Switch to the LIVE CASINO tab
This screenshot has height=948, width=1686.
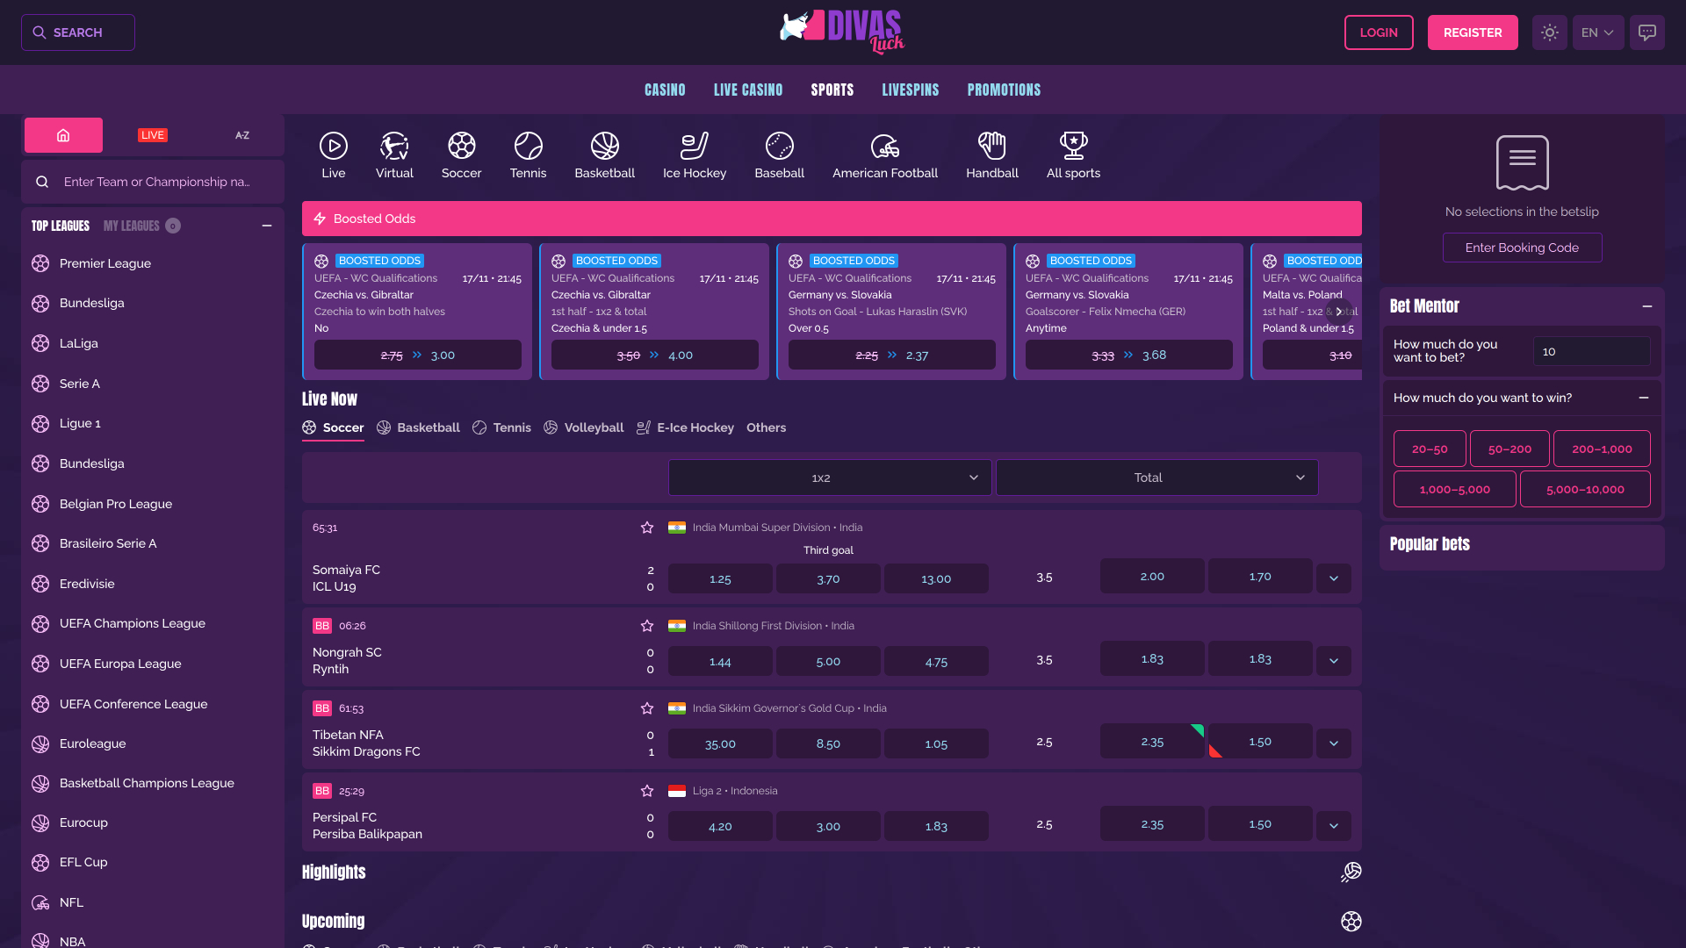747,89
